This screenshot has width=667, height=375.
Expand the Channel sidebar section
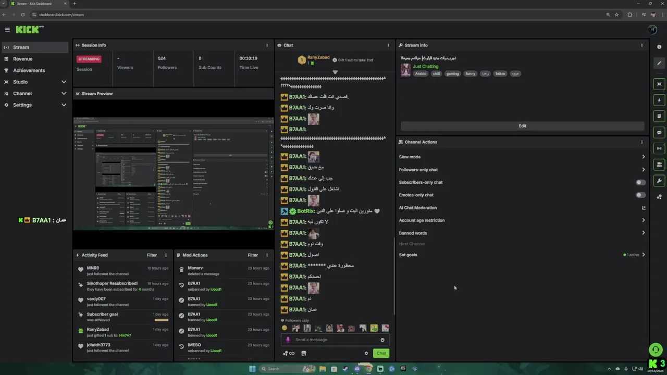(x=64, y=93)
